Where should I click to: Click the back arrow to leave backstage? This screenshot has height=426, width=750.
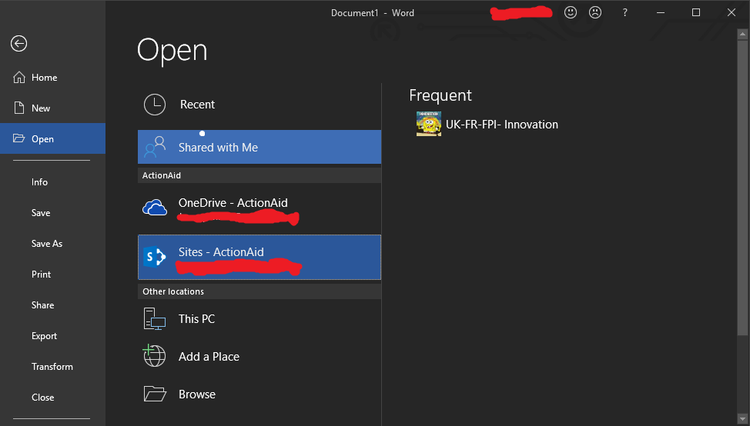[18, 44]
